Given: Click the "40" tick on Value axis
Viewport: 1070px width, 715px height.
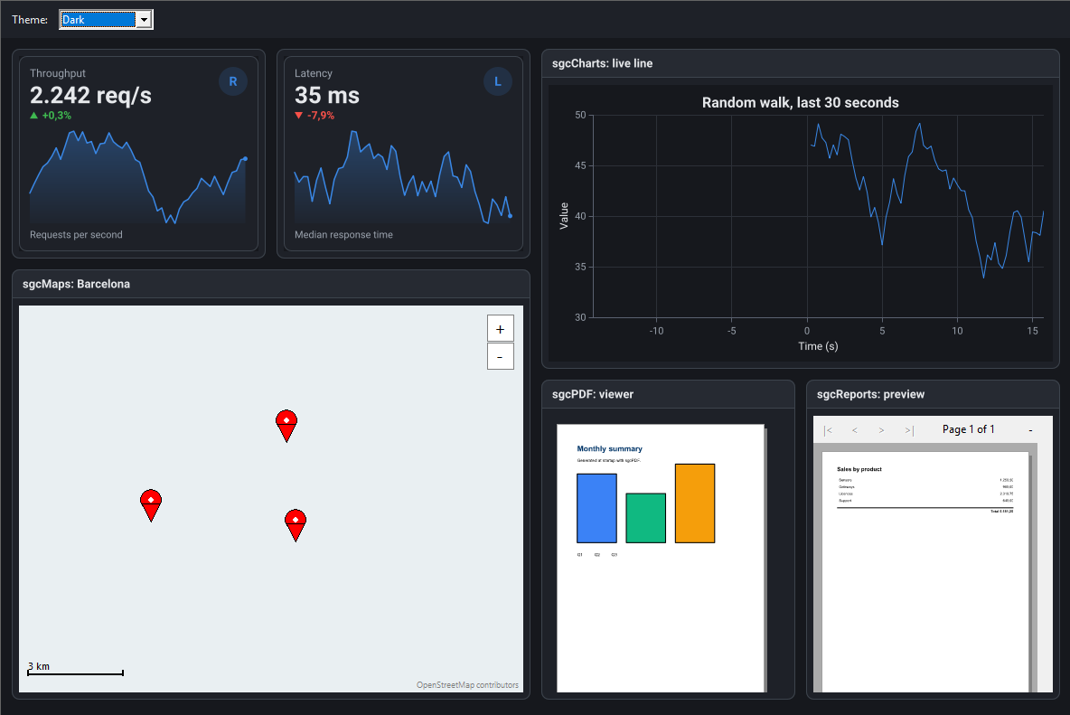Looking at the screenshot, I should pyautogui.click(x=580, y=216).
